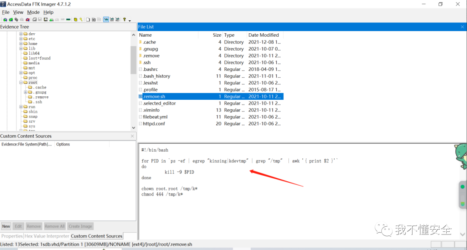Viewport: 467px width, 250px height.
Task: Sort the file list by Date Modified column
Action: coord(263,35)
